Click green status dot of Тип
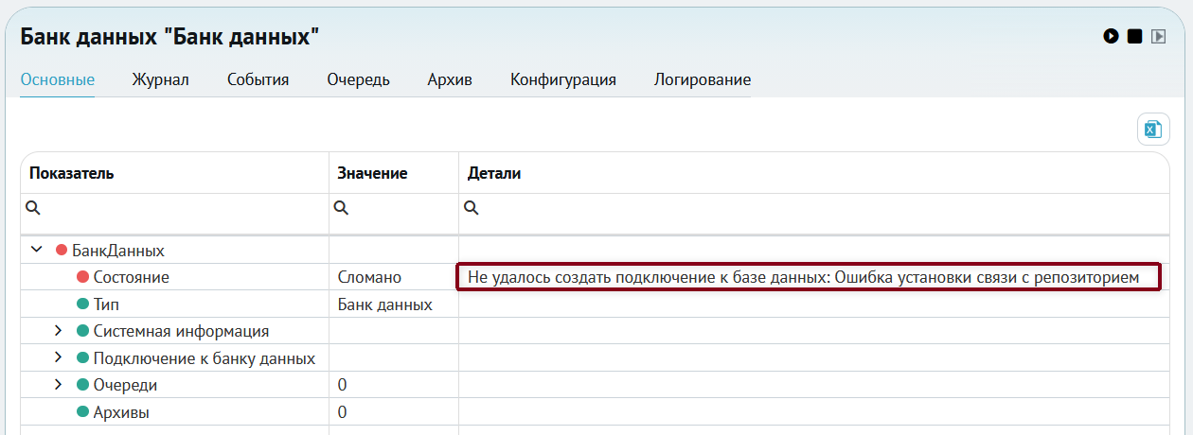 [82, 304]
